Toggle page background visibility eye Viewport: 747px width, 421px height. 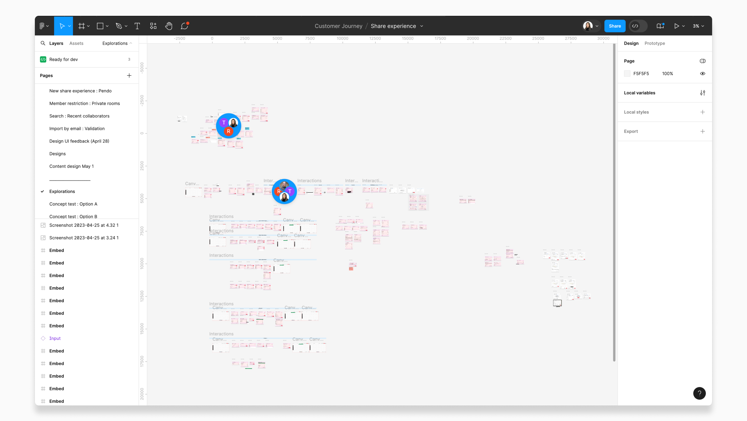702,73
